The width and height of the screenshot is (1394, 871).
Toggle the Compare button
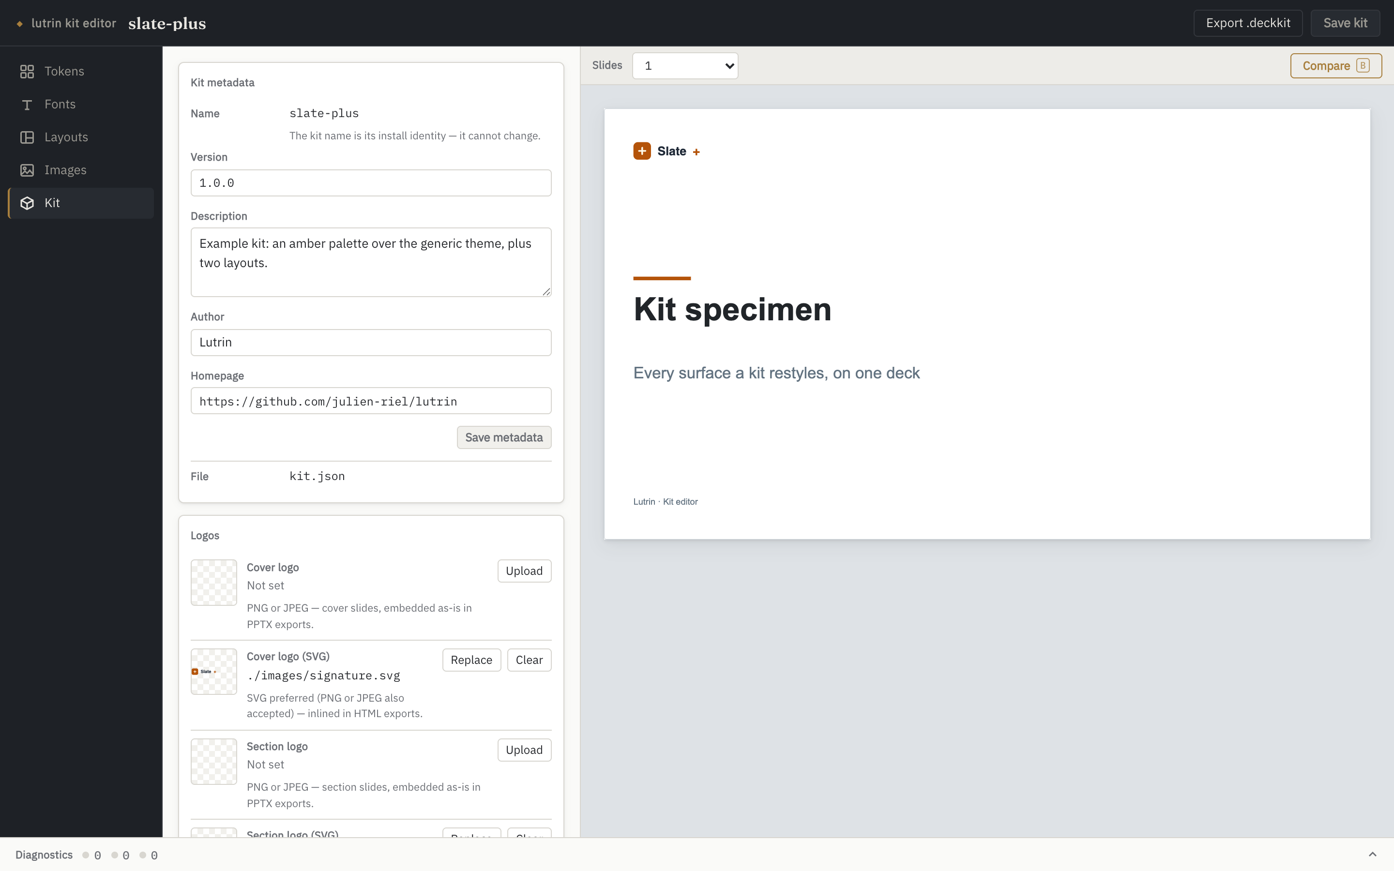point(1335,66)
